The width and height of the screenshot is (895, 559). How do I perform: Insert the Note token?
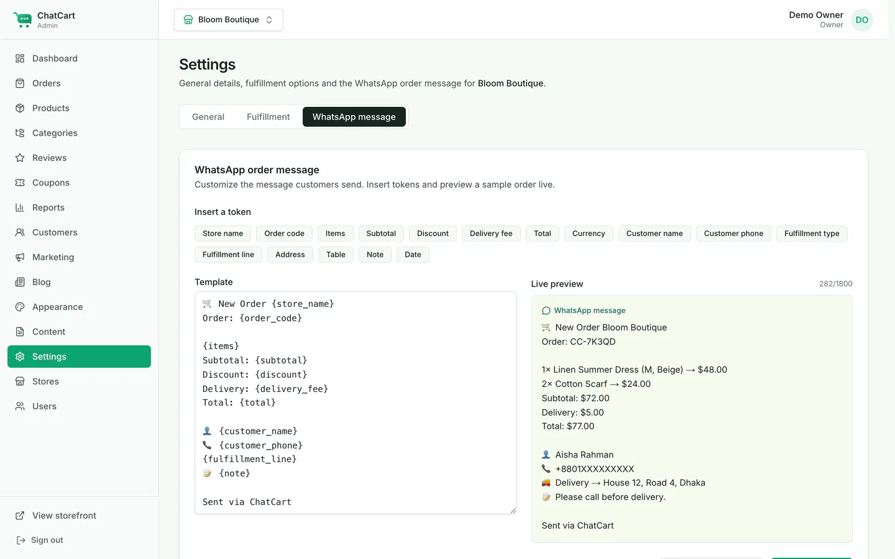[x=375, y=255]
